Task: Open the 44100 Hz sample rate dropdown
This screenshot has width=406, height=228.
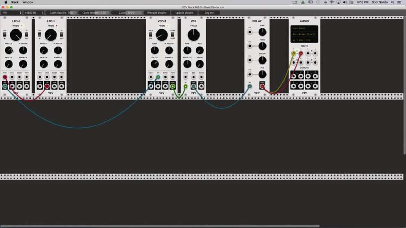Action: pos(34,13)
